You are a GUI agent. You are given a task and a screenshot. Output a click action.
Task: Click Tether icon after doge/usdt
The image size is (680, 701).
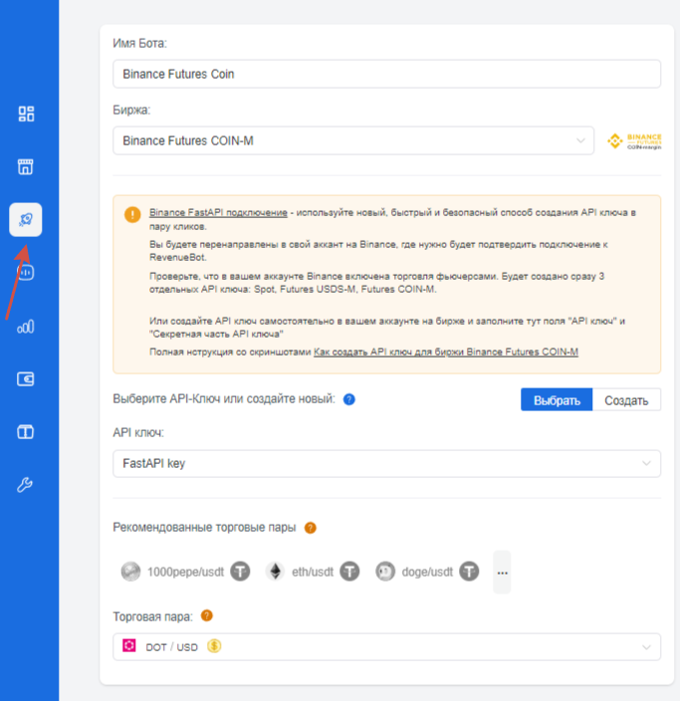tap(469, 572)
